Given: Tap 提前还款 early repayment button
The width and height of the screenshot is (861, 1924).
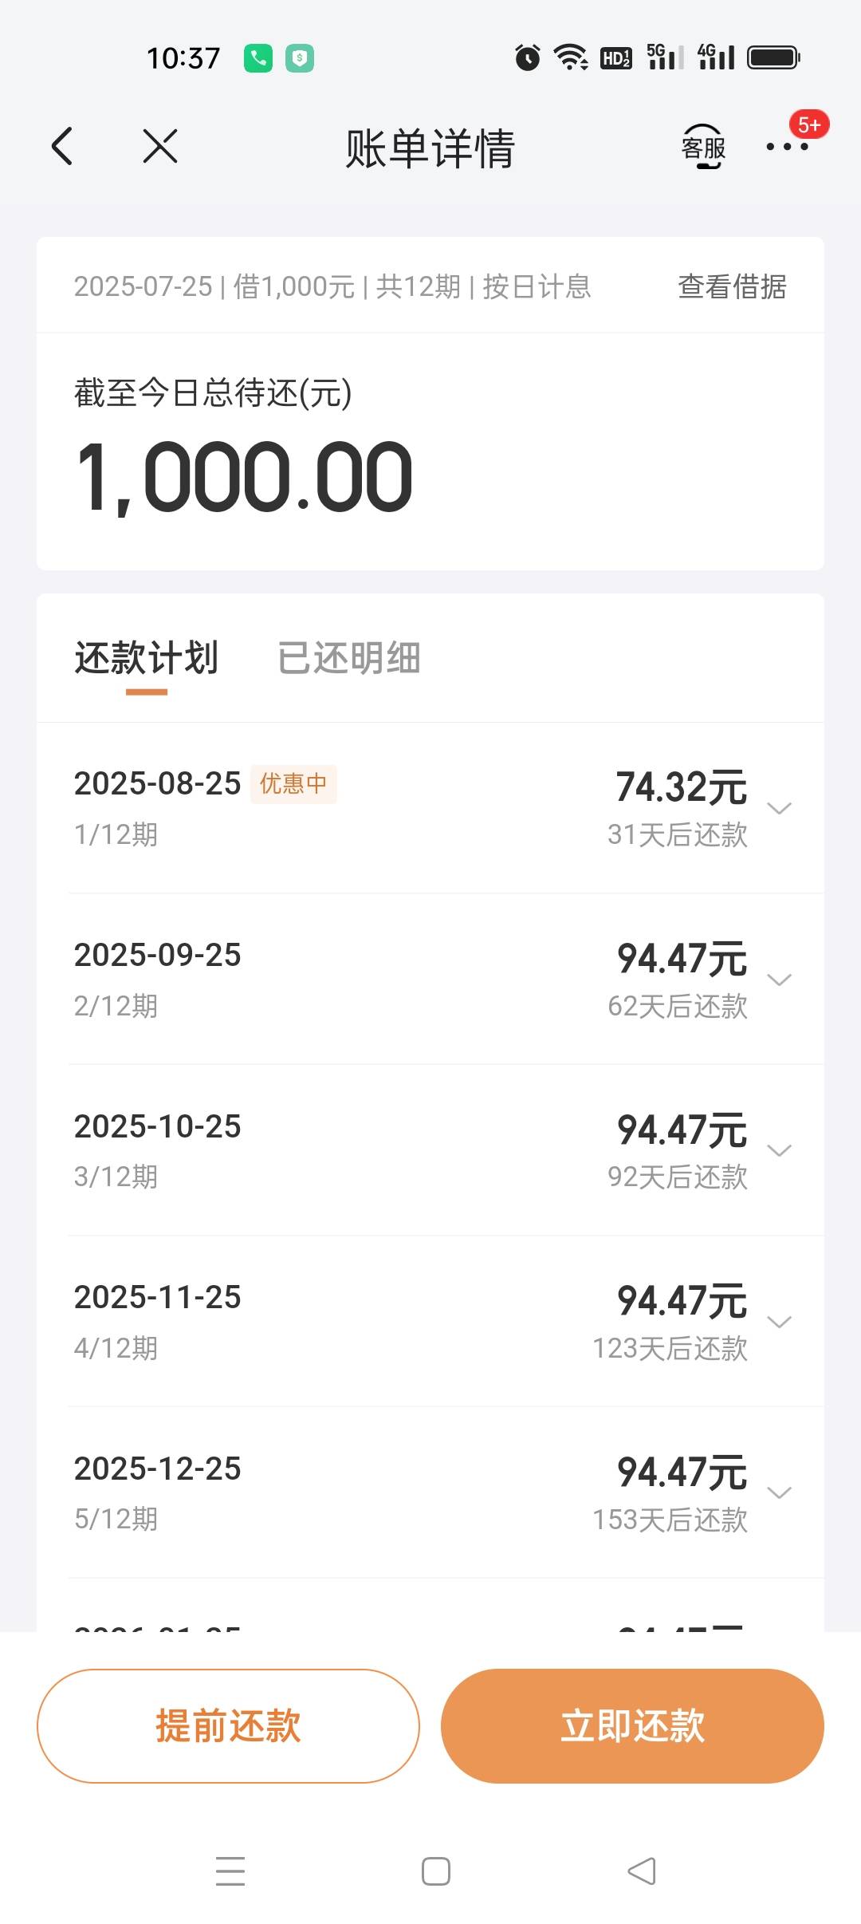Looking at the screenshot, I should pos(228,1725).
